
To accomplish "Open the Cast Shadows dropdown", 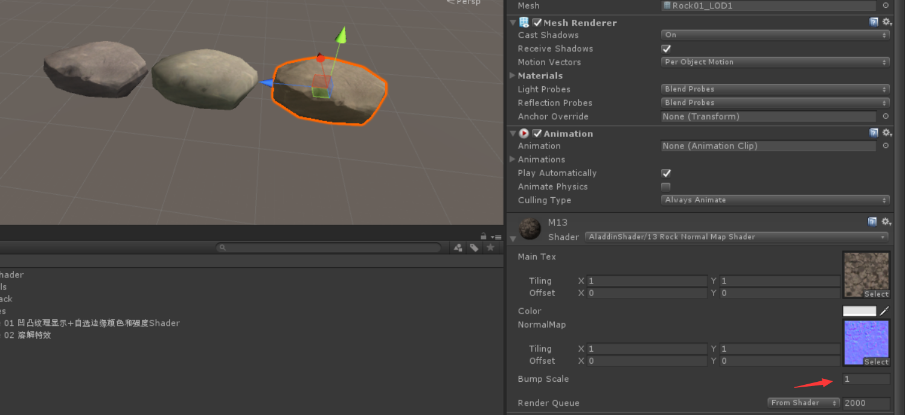I will 775,34.
